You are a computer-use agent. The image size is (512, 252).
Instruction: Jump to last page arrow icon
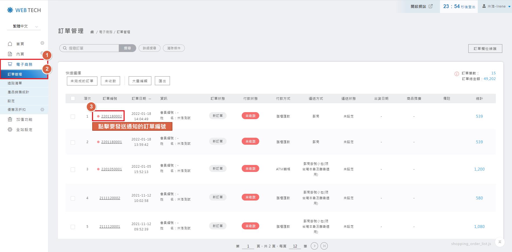(x=324, y=246)
